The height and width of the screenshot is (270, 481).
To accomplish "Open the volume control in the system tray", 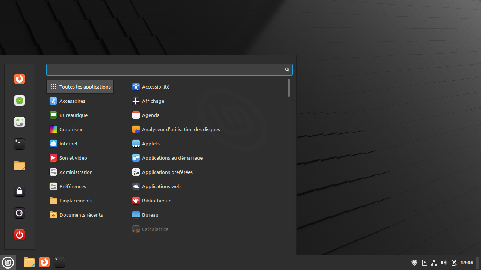I will (444, 262).
